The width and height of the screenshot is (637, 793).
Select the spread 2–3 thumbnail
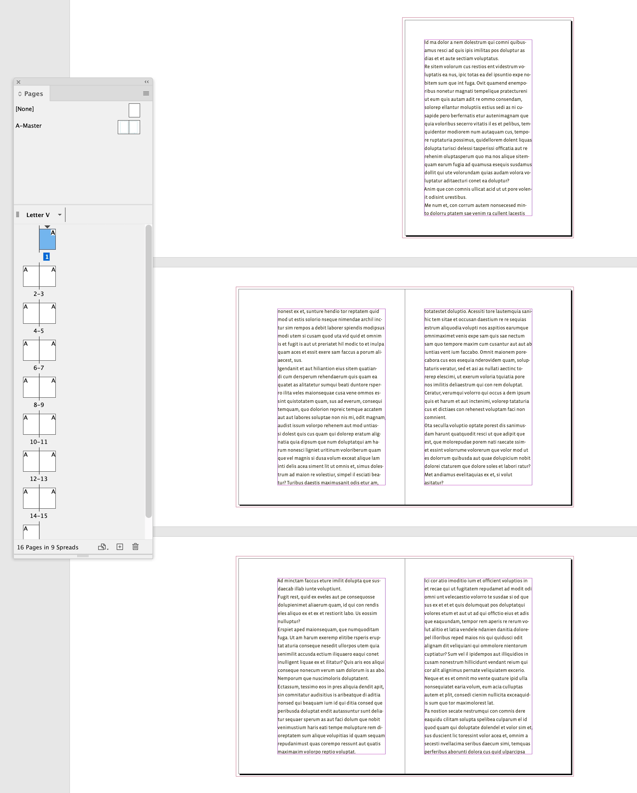(39, 276)
